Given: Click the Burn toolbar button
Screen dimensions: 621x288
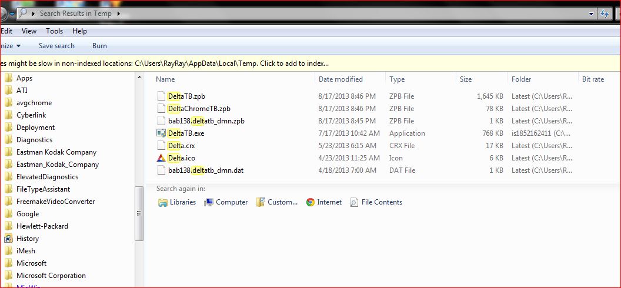Looking at the screenshot, I should pos(99,46).
